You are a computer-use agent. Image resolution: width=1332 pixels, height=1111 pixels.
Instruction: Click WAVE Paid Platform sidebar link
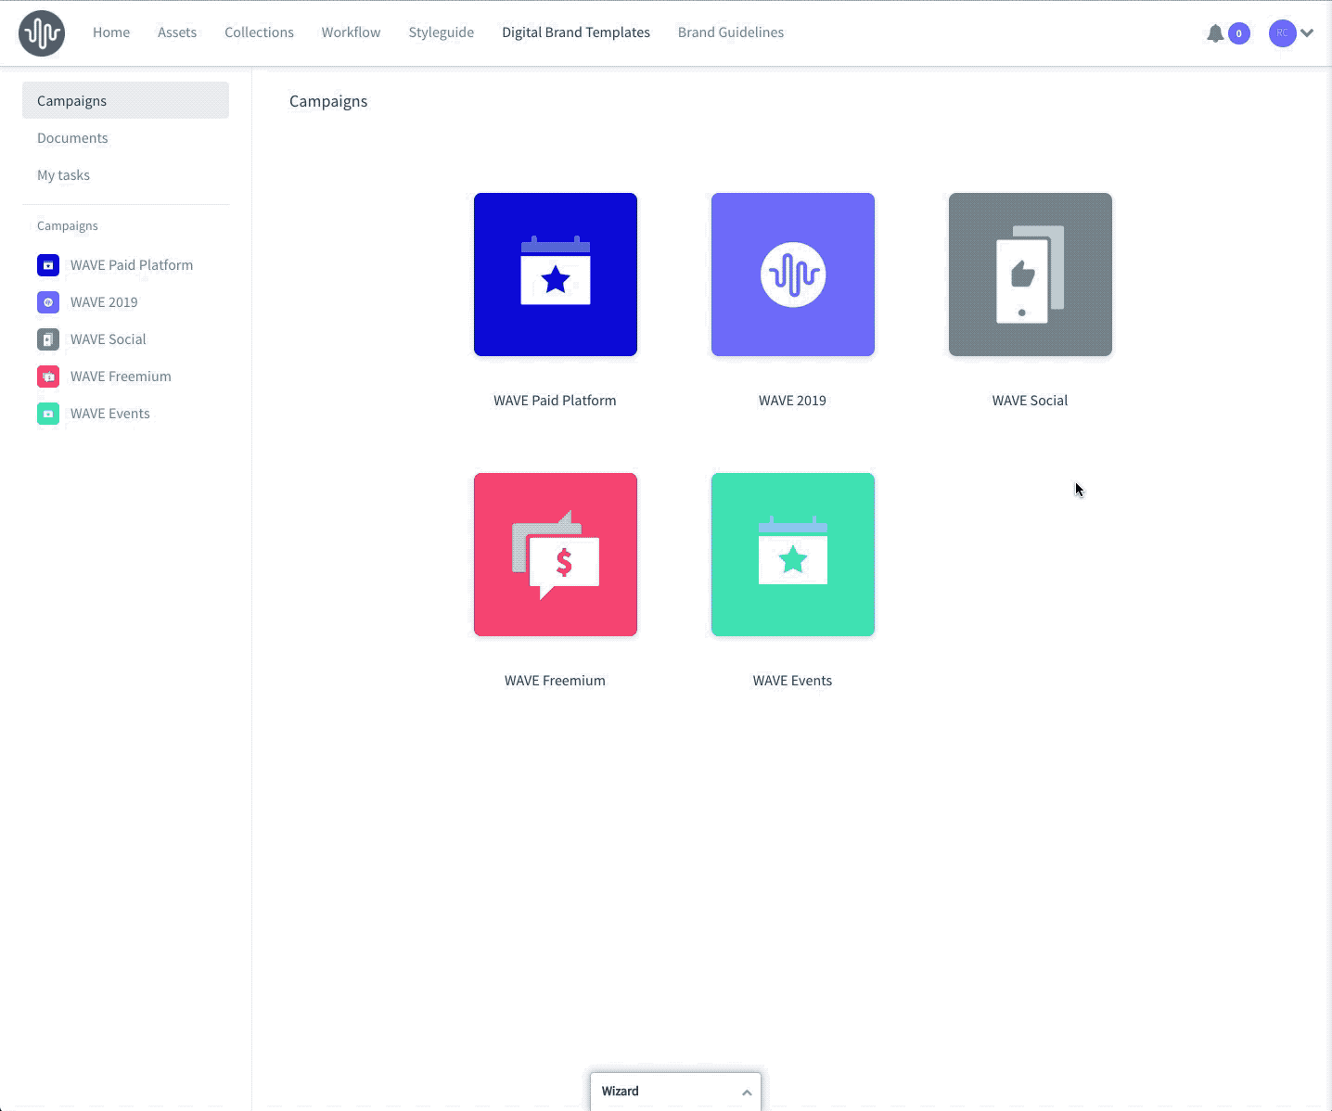click(x=132, y=265)
